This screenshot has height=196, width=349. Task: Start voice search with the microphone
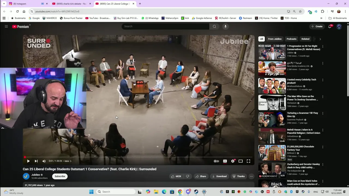(225, 26)
